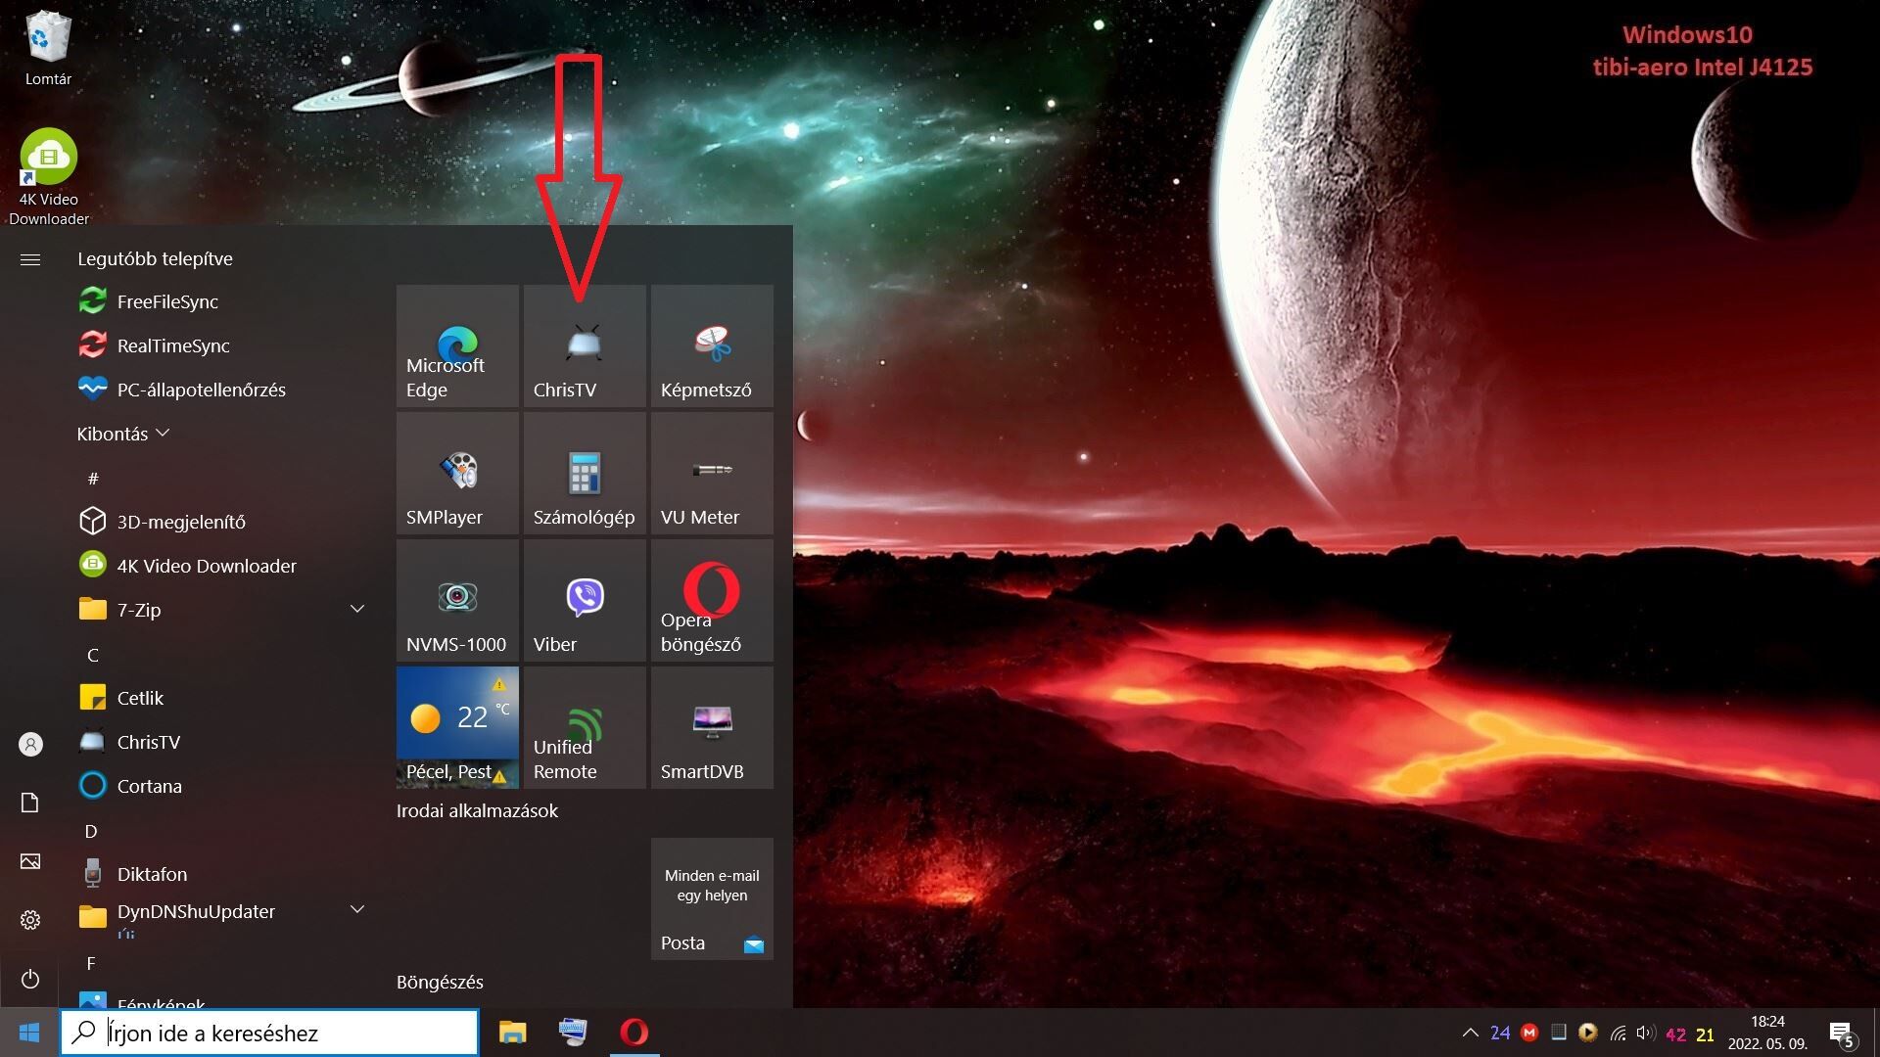This screenshot has height=1057, width=1880.
Task: Click the Windows Start button
Action: tap(29, 1033)
